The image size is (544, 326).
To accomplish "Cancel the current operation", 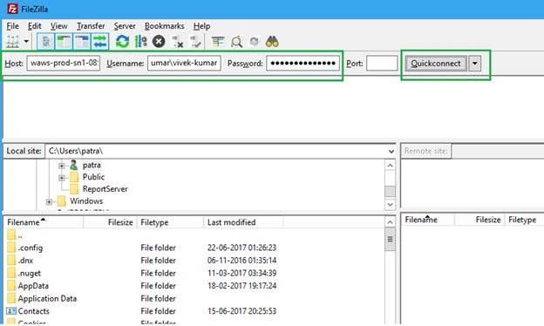I will tap(159, 42).
